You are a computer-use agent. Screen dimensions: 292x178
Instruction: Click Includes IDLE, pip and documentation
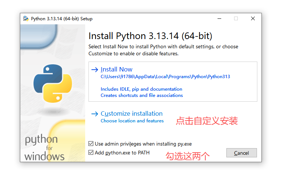pos(141,89)
